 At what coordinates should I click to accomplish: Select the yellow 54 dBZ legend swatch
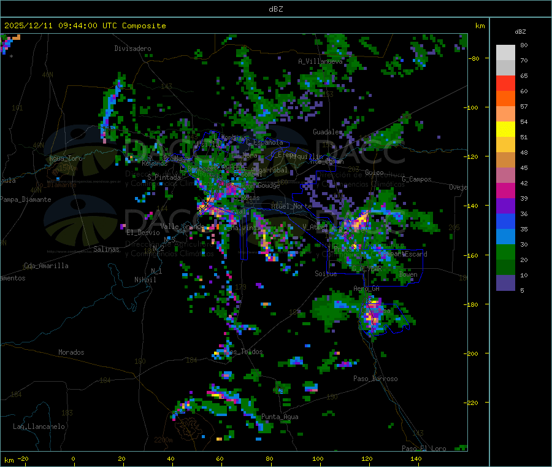tap(505, 129)
